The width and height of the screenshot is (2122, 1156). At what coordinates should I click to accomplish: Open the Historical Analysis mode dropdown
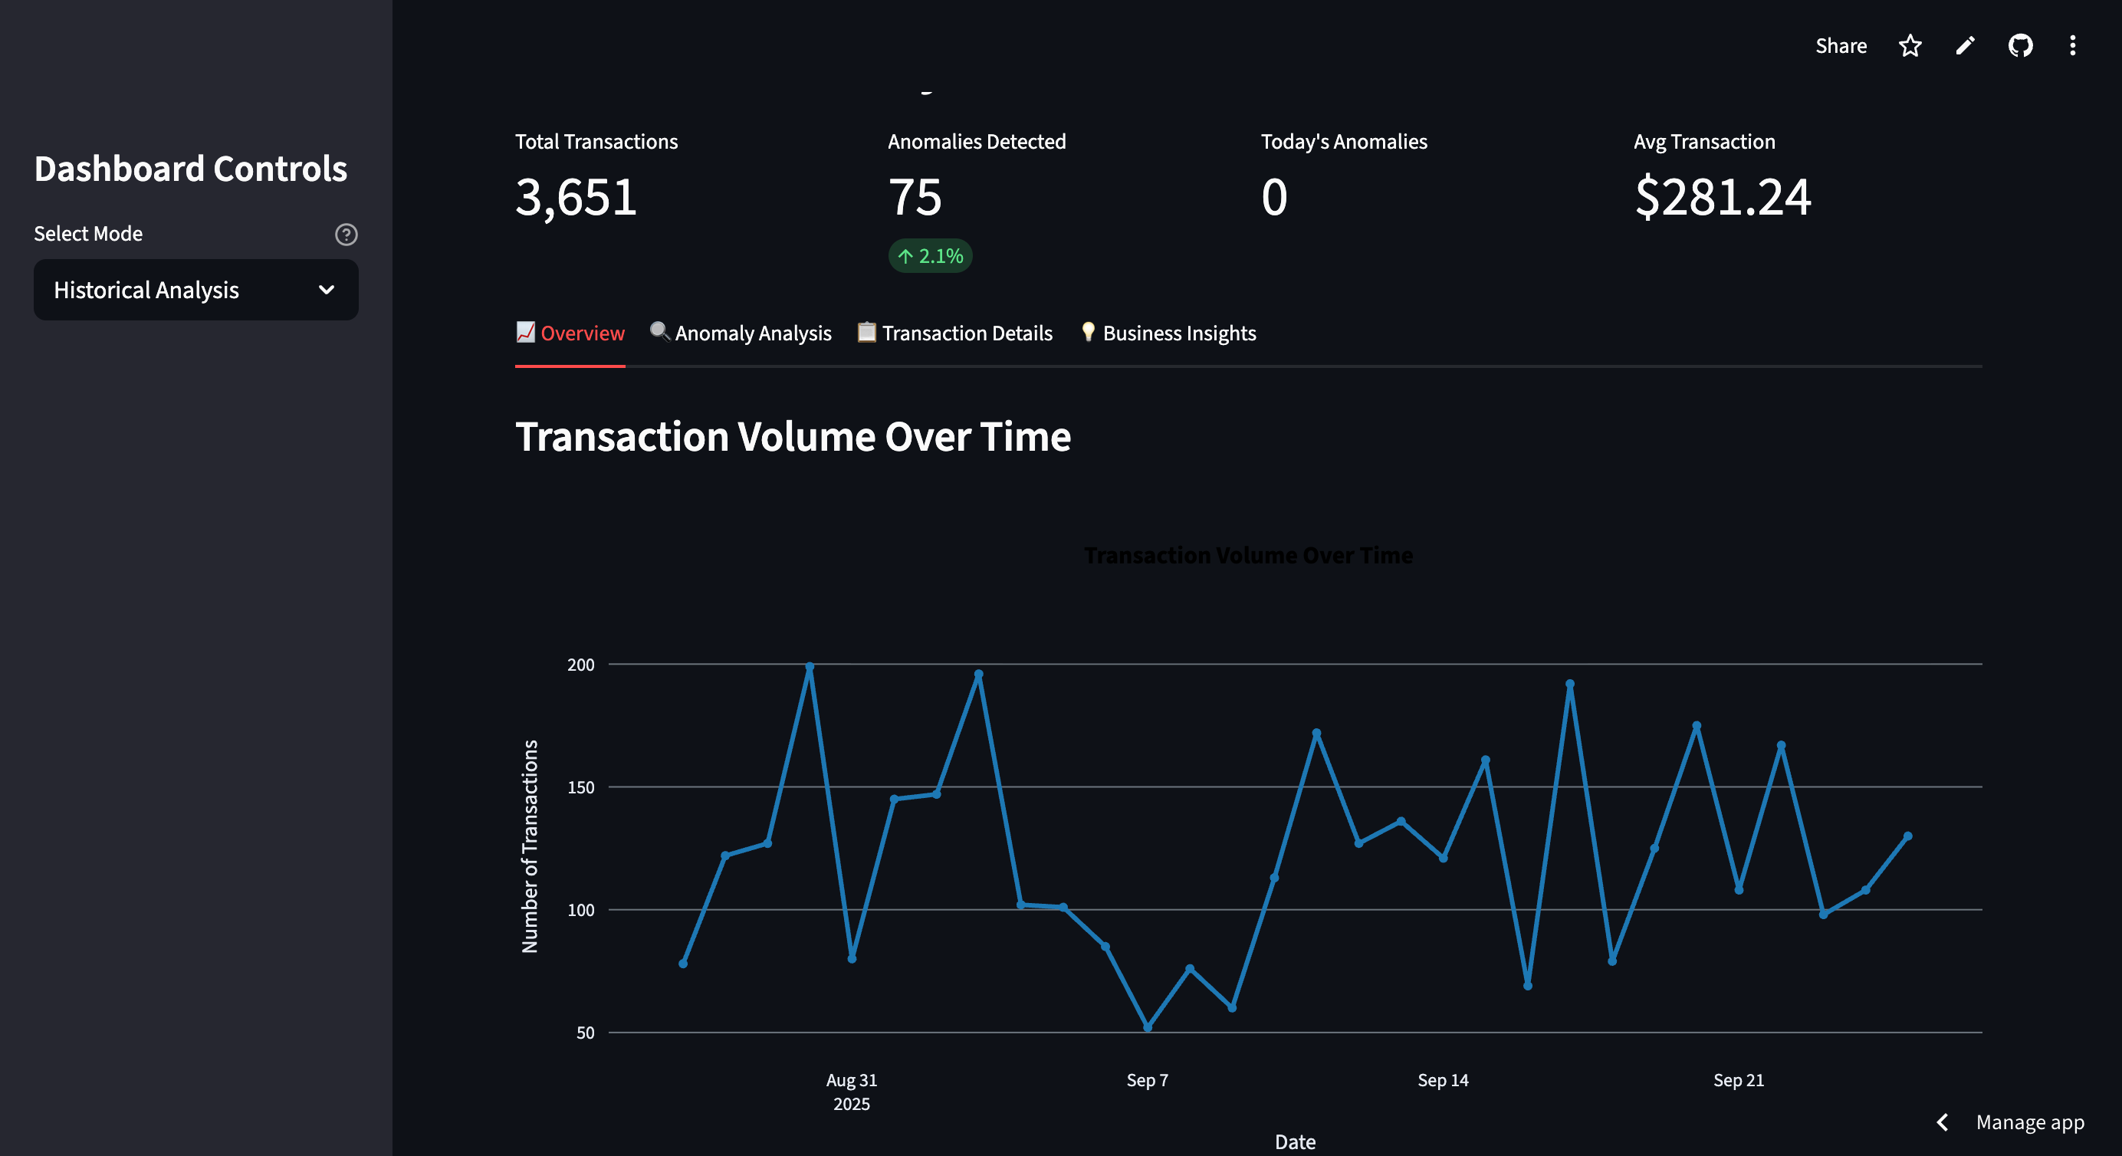point(195,290)
